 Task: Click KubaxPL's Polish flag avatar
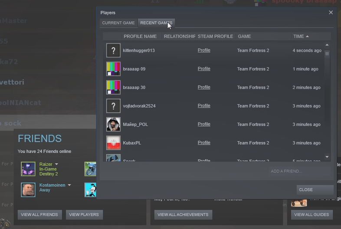(113, 143)
